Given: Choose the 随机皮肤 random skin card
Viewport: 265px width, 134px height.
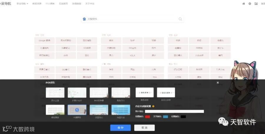Looking at the screenshot, I should pos(145,92).
